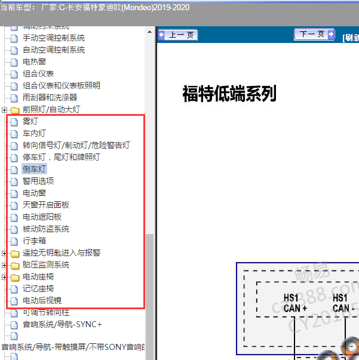The width and height of the screenshot is (359, 360).
Task: Click the page icon beside 雨刮器和洗涤器
Action: (14, 98)
